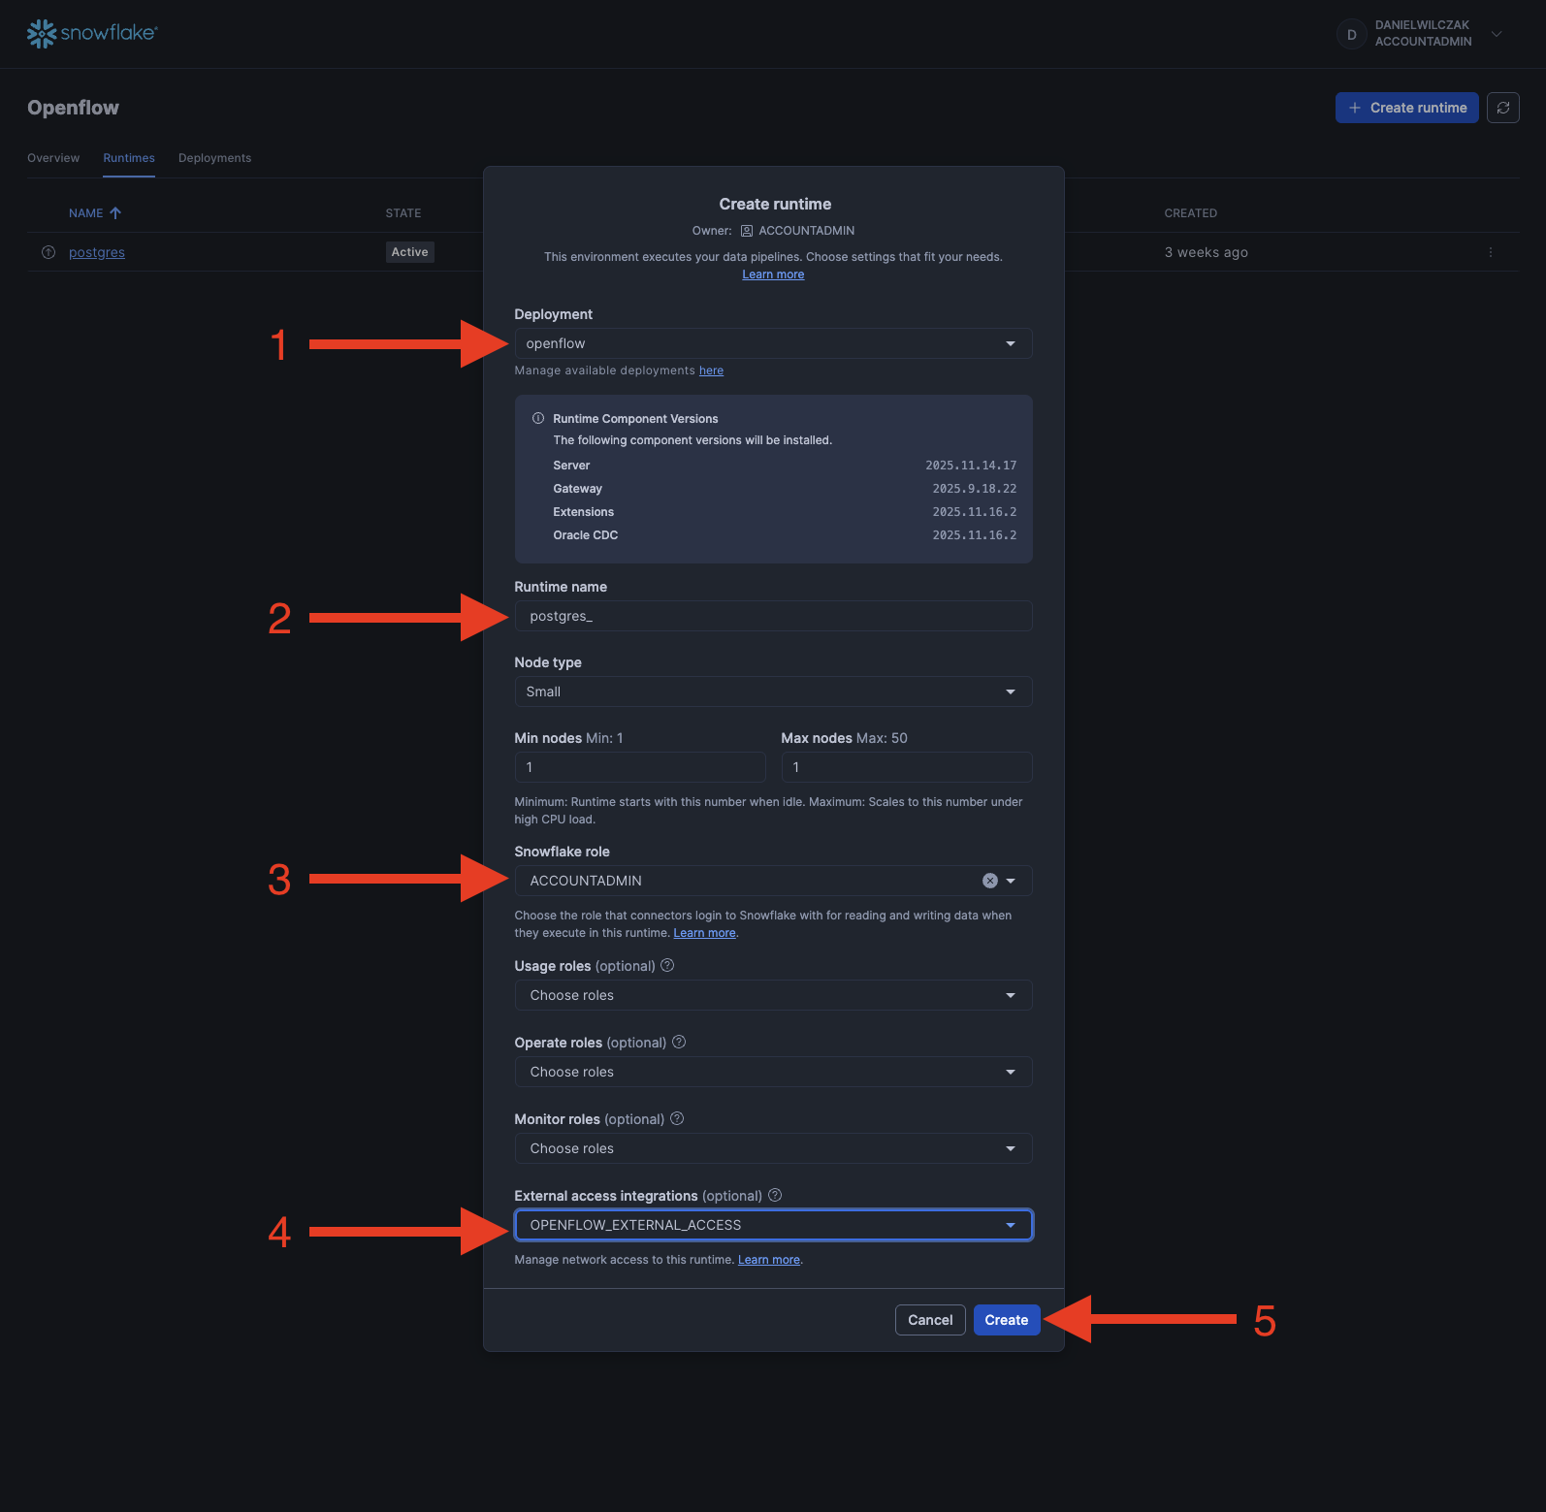Clear the ACCOUNTADMIN Snowflake role selection
The image size is (1546, 1512).
989,881
